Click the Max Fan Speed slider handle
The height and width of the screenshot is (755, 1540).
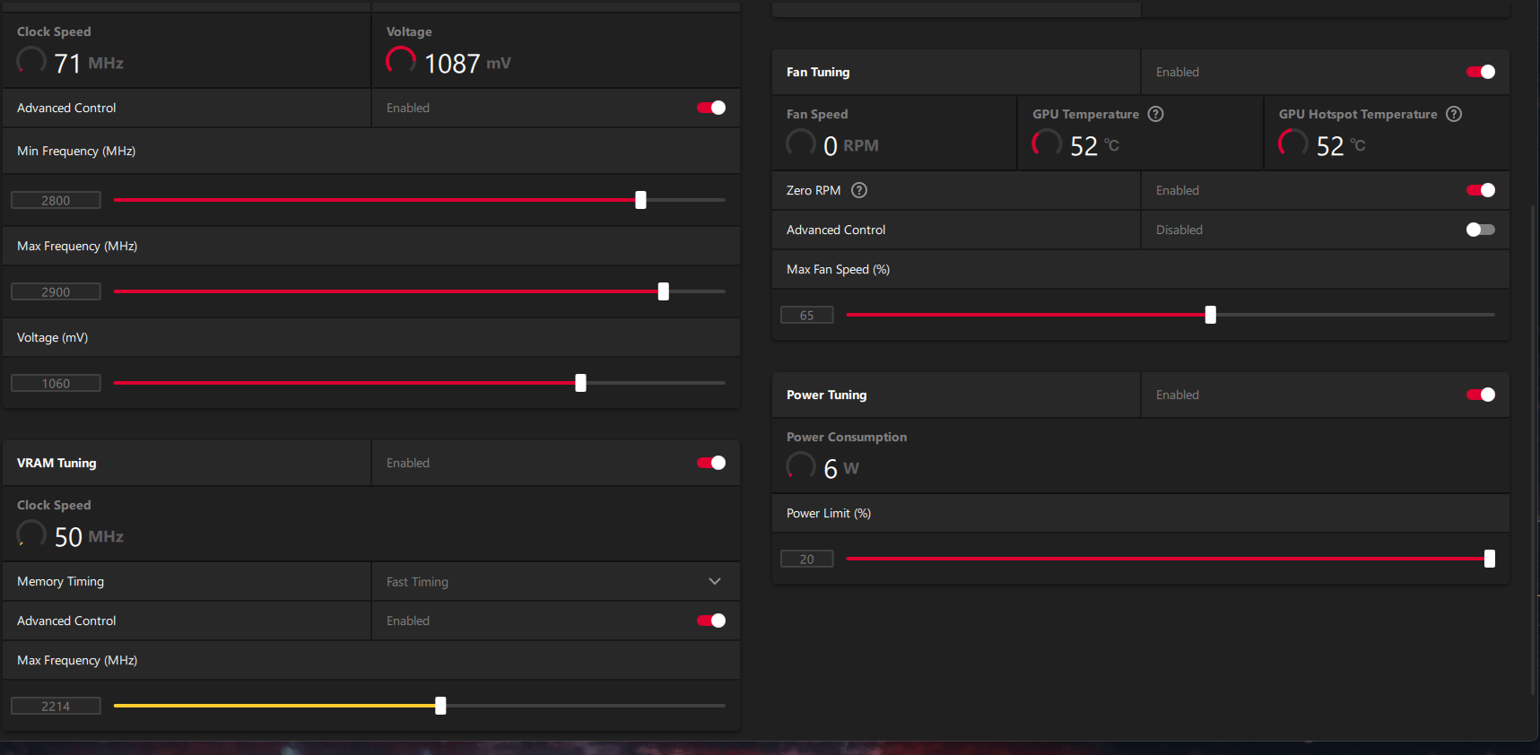pyautogui.click(x=1210, y=315)
